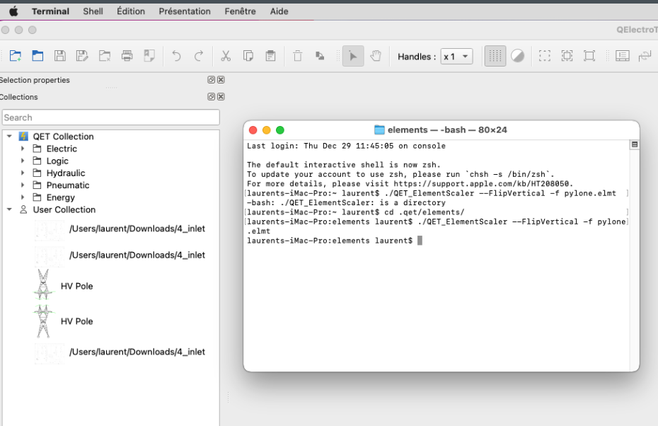Click the green zoom button of Terminal
Image resolution: width=658 pixels, height=426 pixels.
point(280,130)
